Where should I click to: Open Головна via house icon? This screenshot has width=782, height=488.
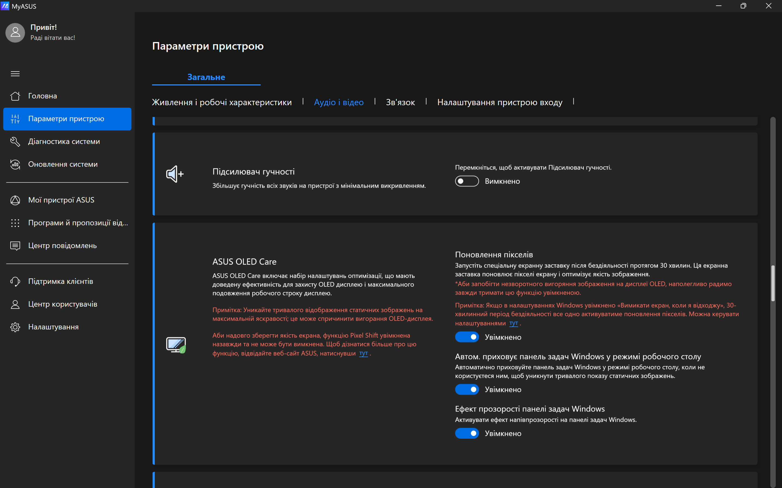[x=15, y=96]
